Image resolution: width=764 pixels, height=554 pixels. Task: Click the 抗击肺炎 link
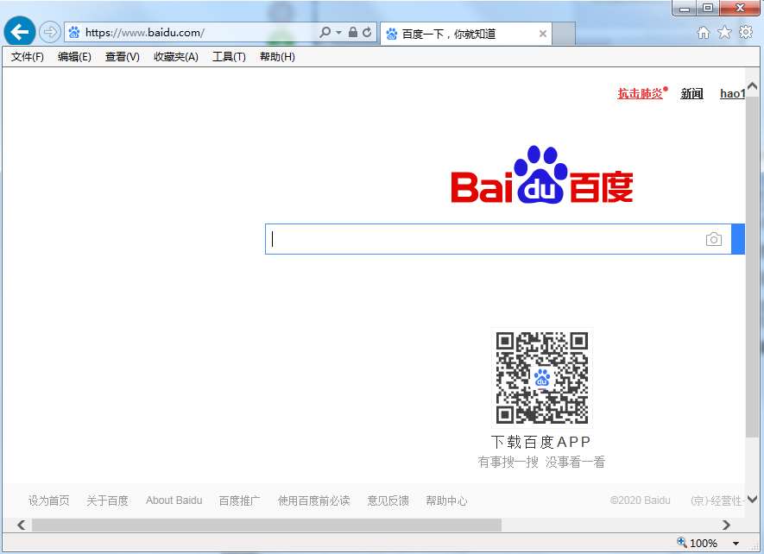[x=640, y=93]
